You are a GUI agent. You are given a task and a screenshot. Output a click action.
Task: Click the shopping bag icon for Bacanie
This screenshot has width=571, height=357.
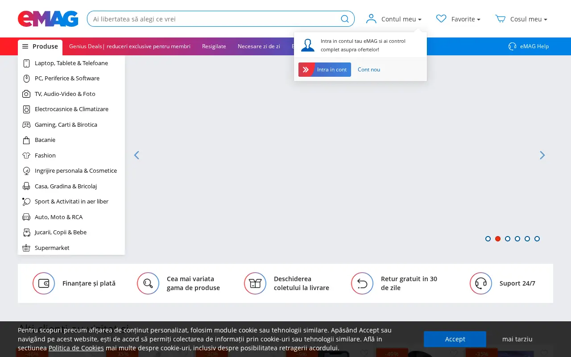point(26,140)
